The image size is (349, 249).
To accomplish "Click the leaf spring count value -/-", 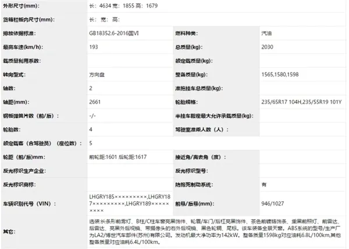I will (x=93, y=116).
